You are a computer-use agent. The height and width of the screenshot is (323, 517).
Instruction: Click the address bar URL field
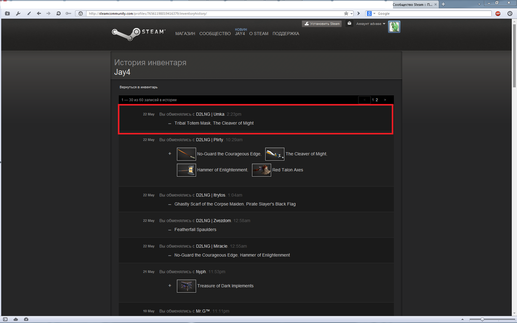tap(215, 14)
